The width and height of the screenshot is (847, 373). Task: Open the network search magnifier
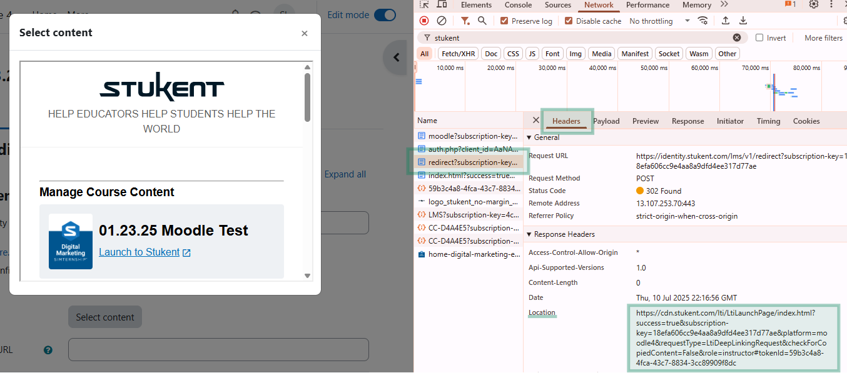pyautogui.click(x=482, y=21)
